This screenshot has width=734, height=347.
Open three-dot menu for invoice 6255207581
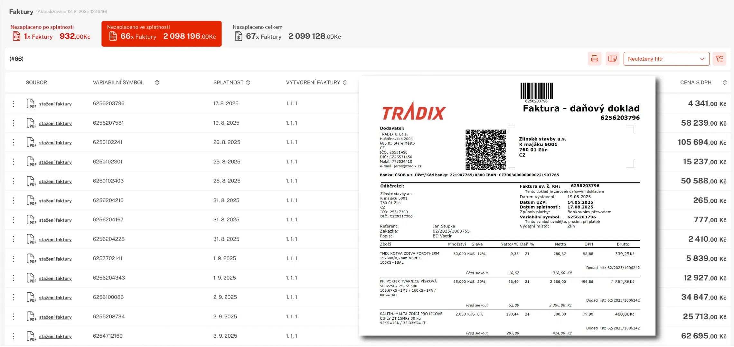[13, 123]
